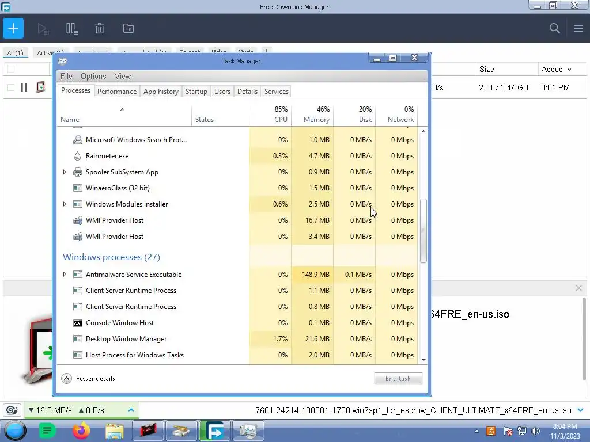Check the ISO download row checkbox
Viewport: 590px width, 442px height.
coord(11,87)
